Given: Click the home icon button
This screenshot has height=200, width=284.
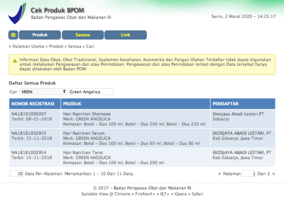Looking at the screenshot, I should tap(13, 35).
